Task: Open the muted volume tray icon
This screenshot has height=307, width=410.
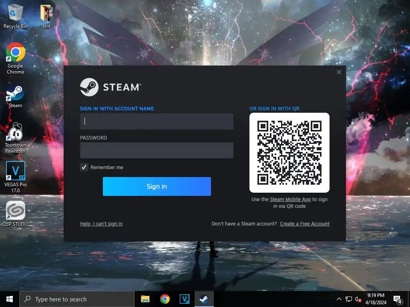Action: pos(358,299)
